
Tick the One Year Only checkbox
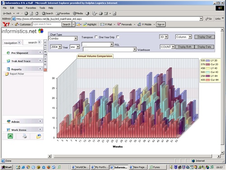[118, 37]
